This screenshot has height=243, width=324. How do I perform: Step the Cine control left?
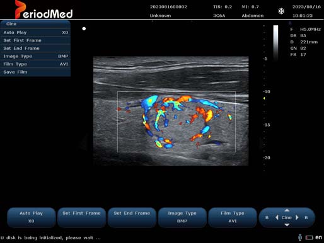tap(277, 217)
